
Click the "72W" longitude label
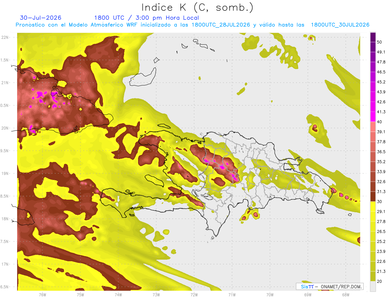coord(194,294)
